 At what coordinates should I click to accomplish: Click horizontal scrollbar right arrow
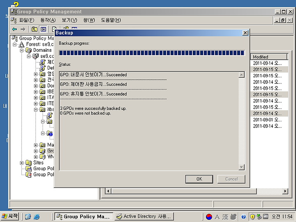point(285,191)
